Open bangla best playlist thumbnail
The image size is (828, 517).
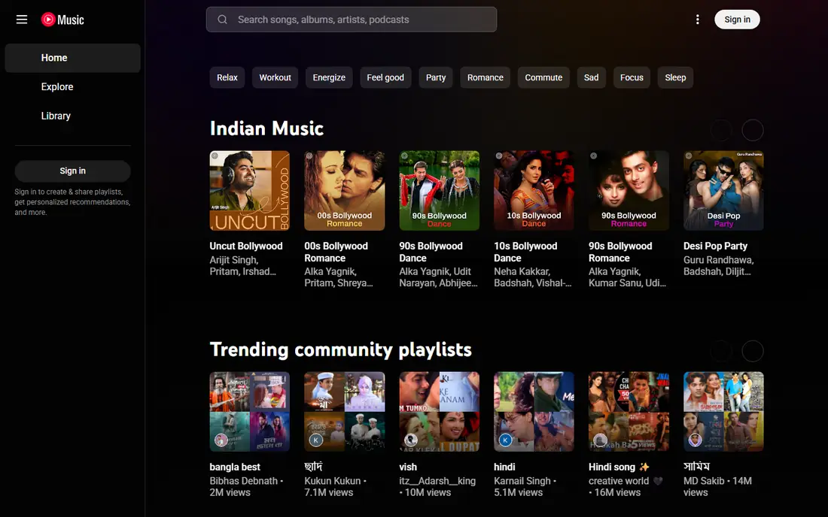tap(249, 412)
